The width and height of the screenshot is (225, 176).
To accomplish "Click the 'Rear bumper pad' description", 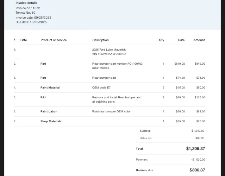I will [104, 78].
